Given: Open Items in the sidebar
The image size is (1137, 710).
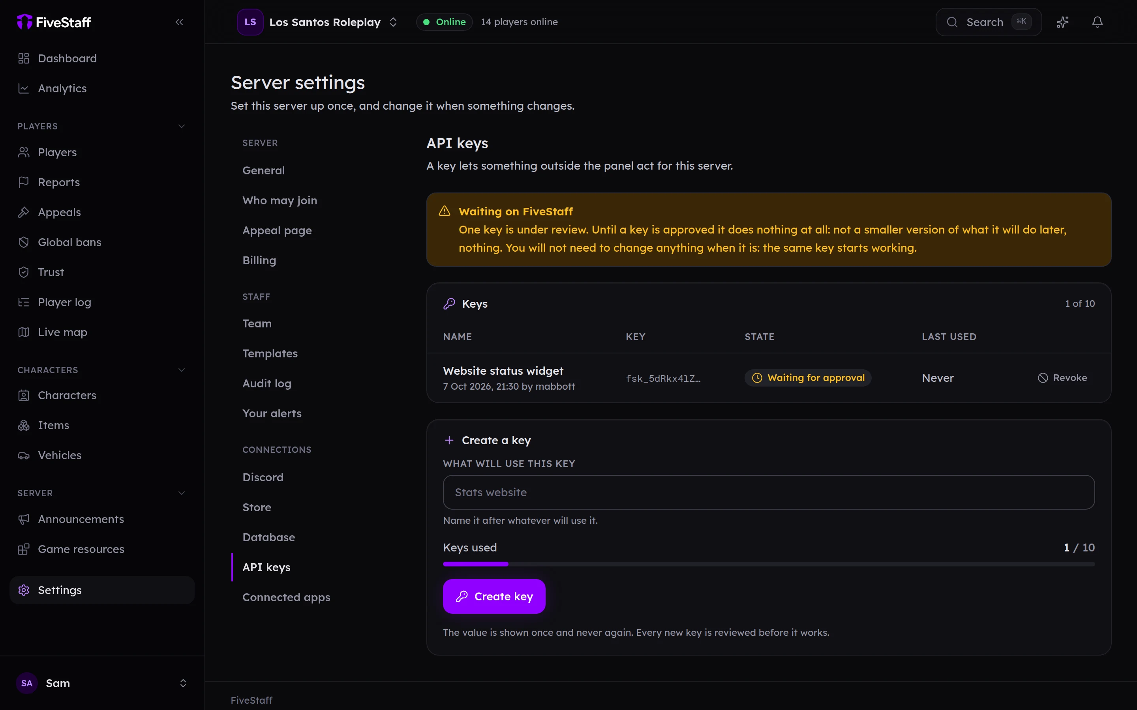Looking at the screenshot, I should pos(102,426).
